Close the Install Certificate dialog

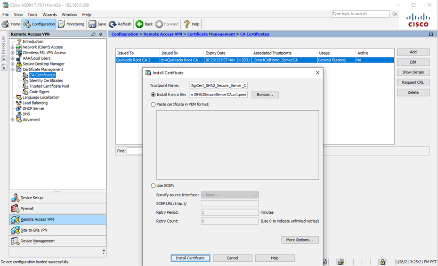pyautogui.click(x=317, y=73)
